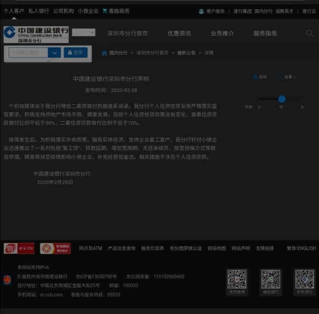The image size is (319, 314).
Task: Open the 友情链接 footer link
Action: [x=265, y=248]
